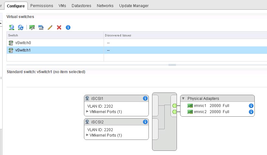Go to the Update Manager tab
Viewport: 267px width, 155px height.
pyautogui.click(x=134, y=5)
